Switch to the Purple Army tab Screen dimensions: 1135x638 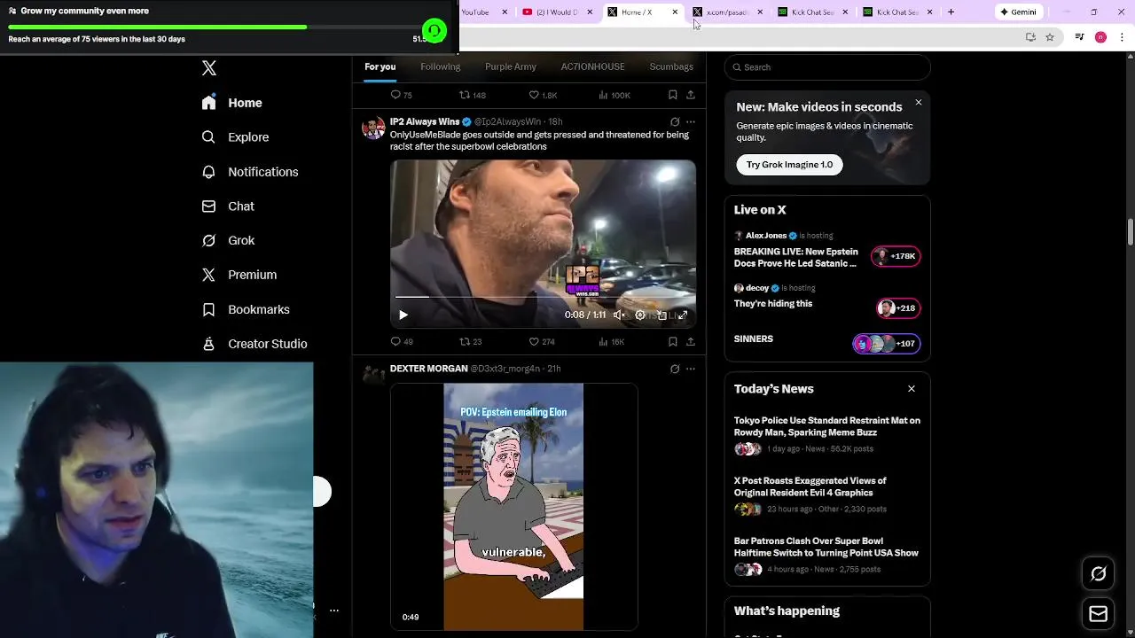[511, 66]
